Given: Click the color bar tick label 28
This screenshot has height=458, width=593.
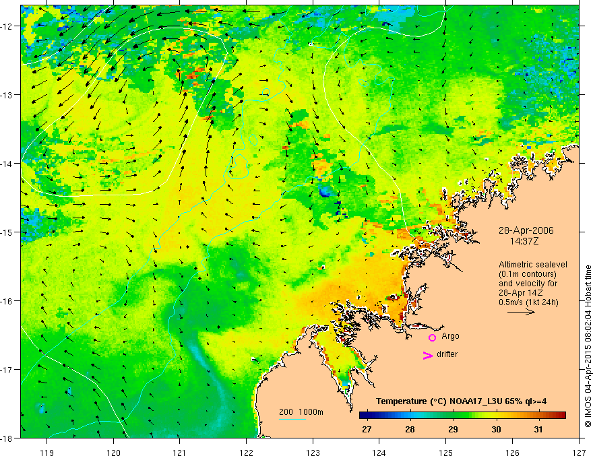Looking at the screenshot, I should (410, 429).
